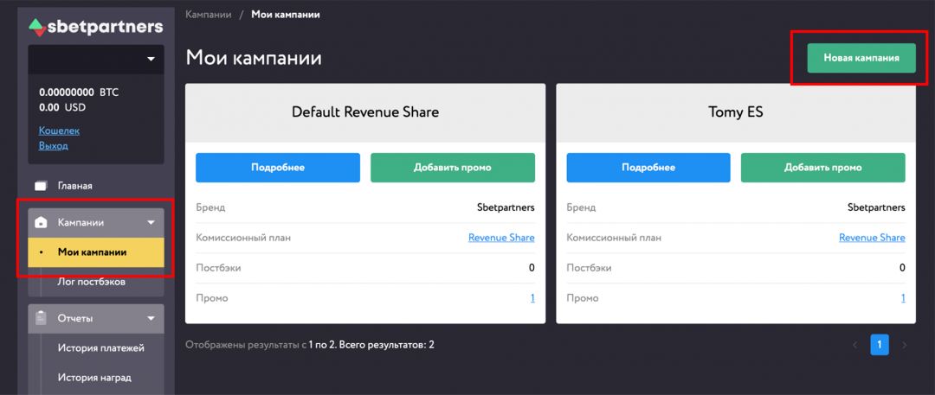This screenshot has width=935, height=395.
Task: Click the Мои кампании page heading
Action: 254,58
